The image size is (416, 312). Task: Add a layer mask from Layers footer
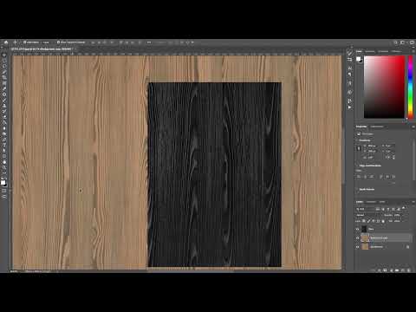pos(385,270)
